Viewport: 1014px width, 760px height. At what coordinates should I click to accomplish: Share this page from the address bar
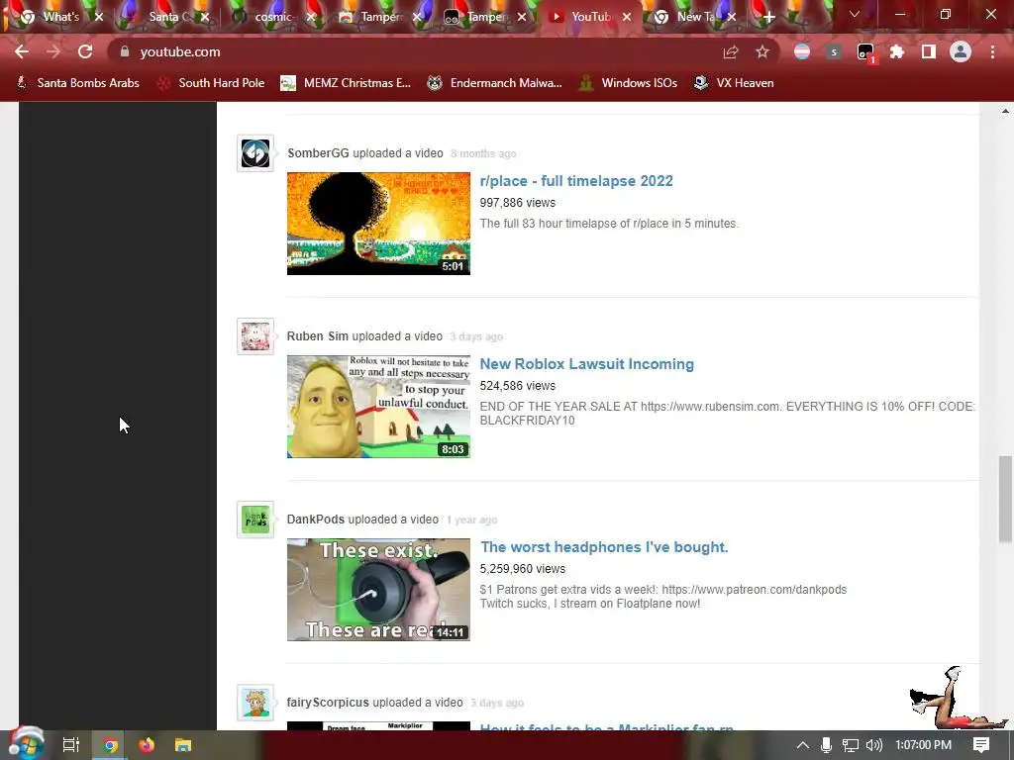pos(730,51)
